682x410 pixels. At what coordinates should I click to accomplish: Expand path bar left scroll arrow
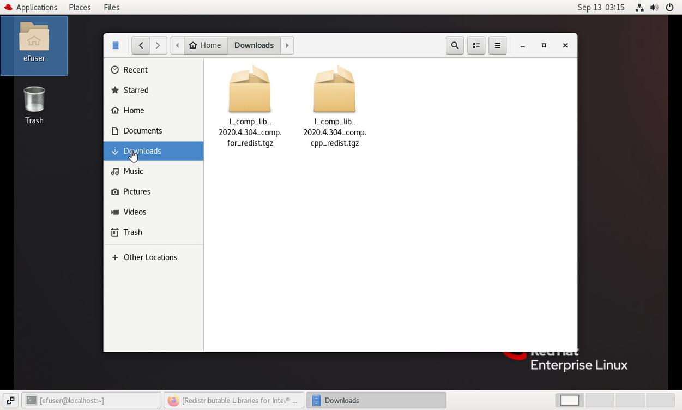(x=177, y=45)
